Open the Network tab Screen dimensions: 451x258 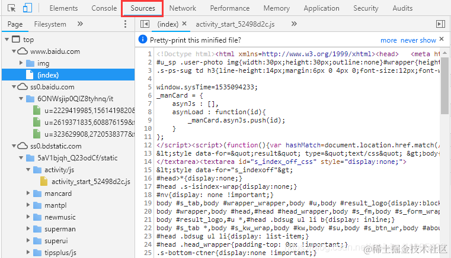tap(183, 8)
